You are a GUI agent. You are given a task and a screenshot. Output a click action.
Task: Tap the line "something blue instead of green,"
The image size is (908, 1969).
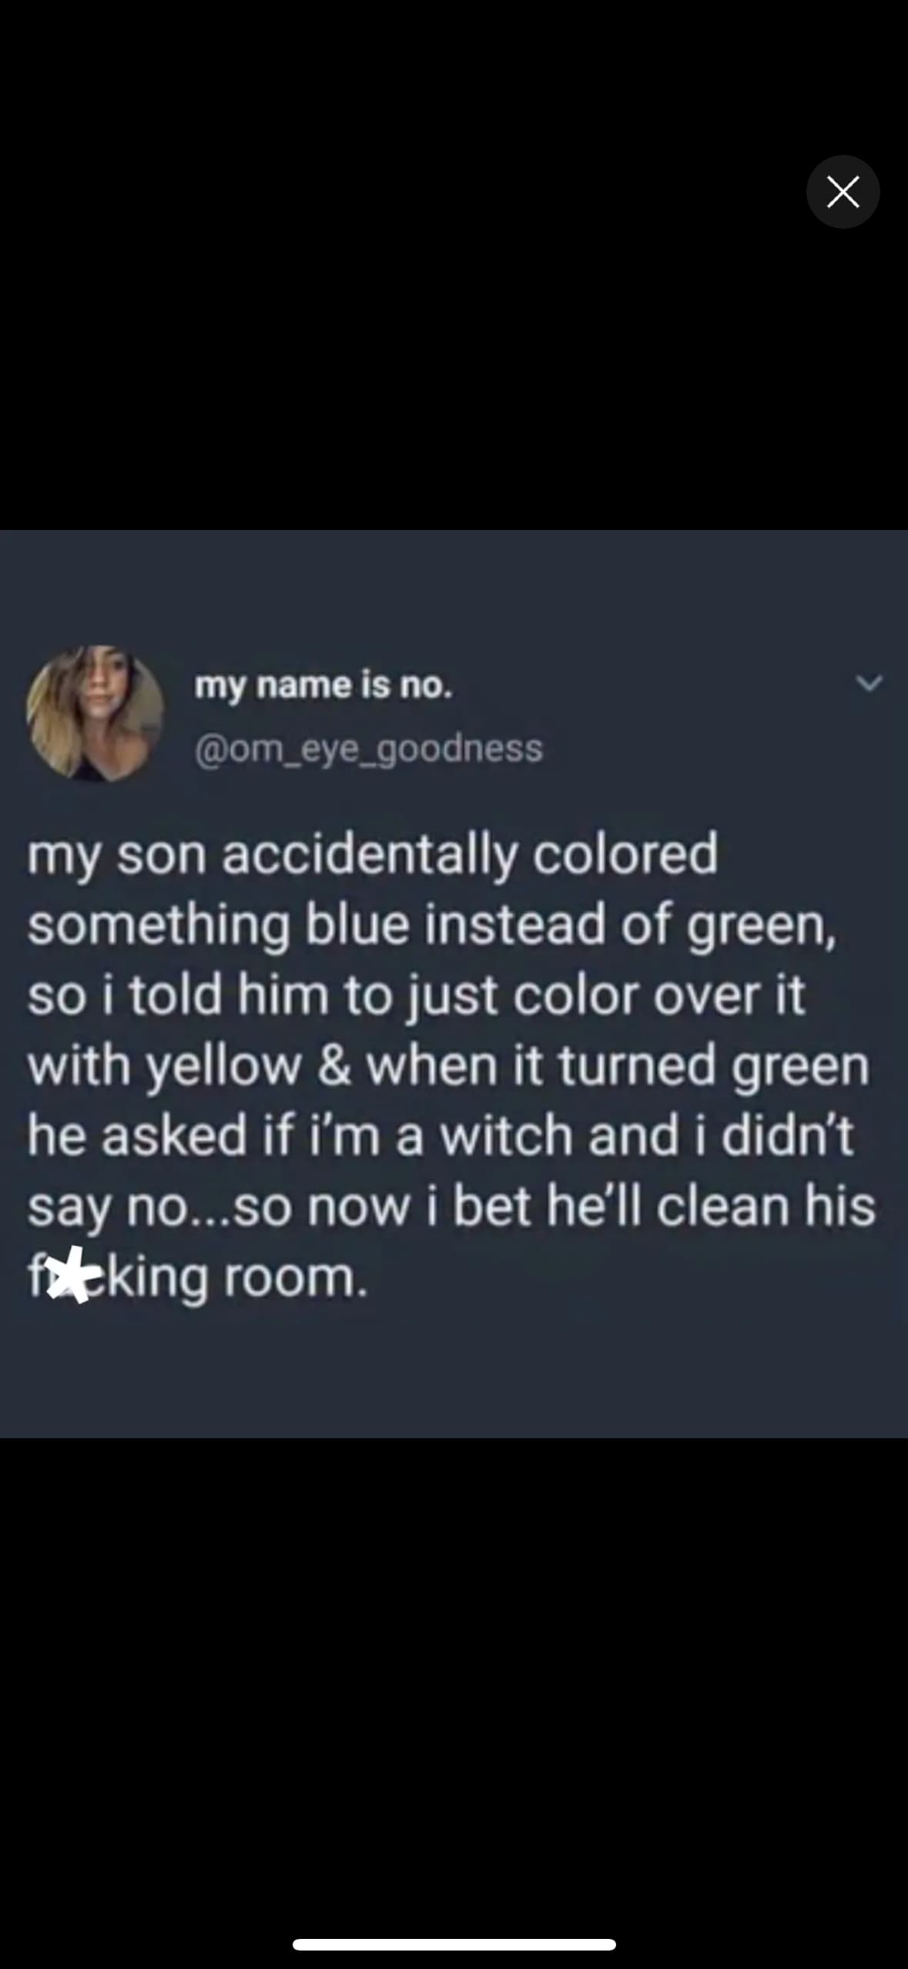433,926
